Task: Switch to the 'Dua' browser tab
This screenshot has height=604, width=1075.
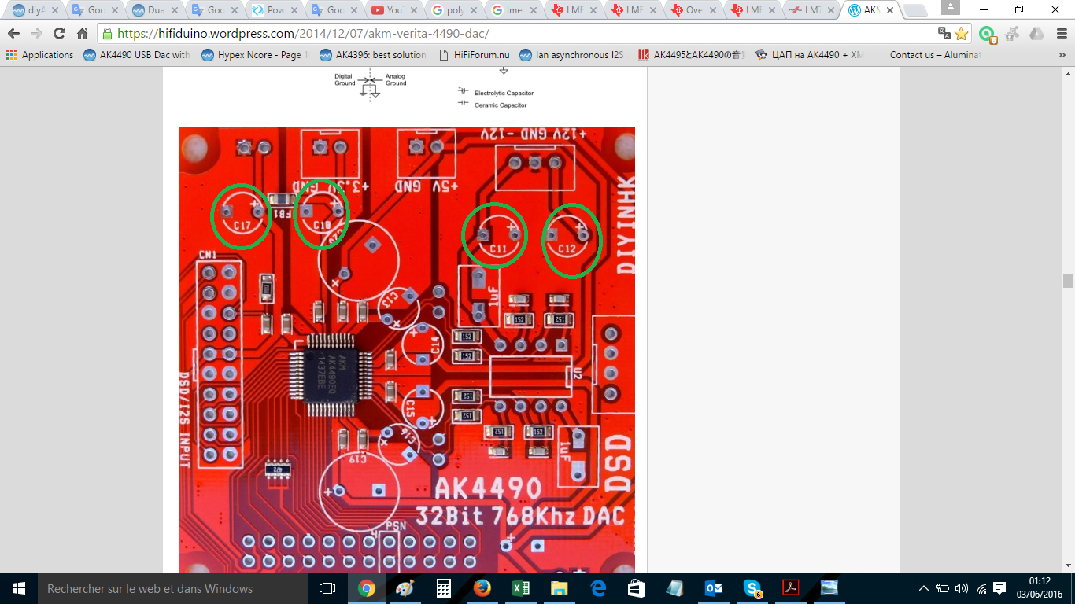Action: click(x=154, y=10)
